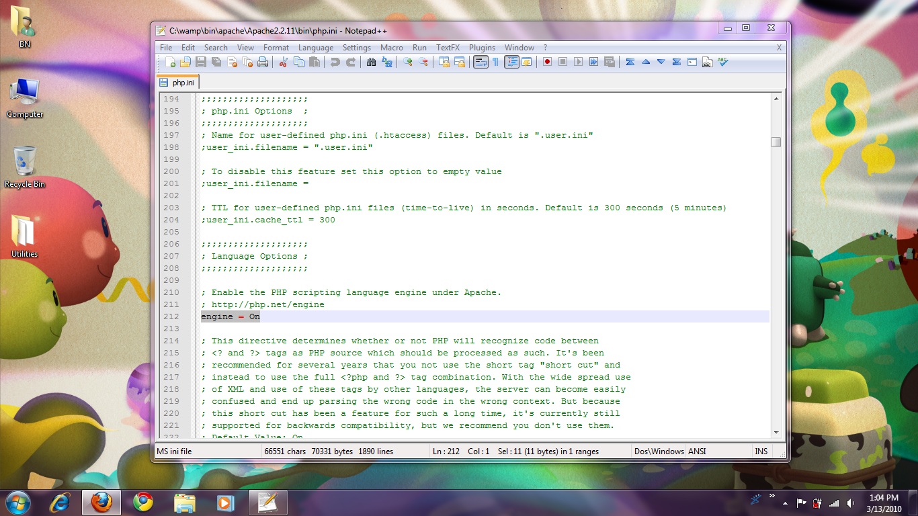Screen dimensions: 918x516
Task: Show hidden system tray icons arrow
Action: pyautogui.click(x=784, y=502)
